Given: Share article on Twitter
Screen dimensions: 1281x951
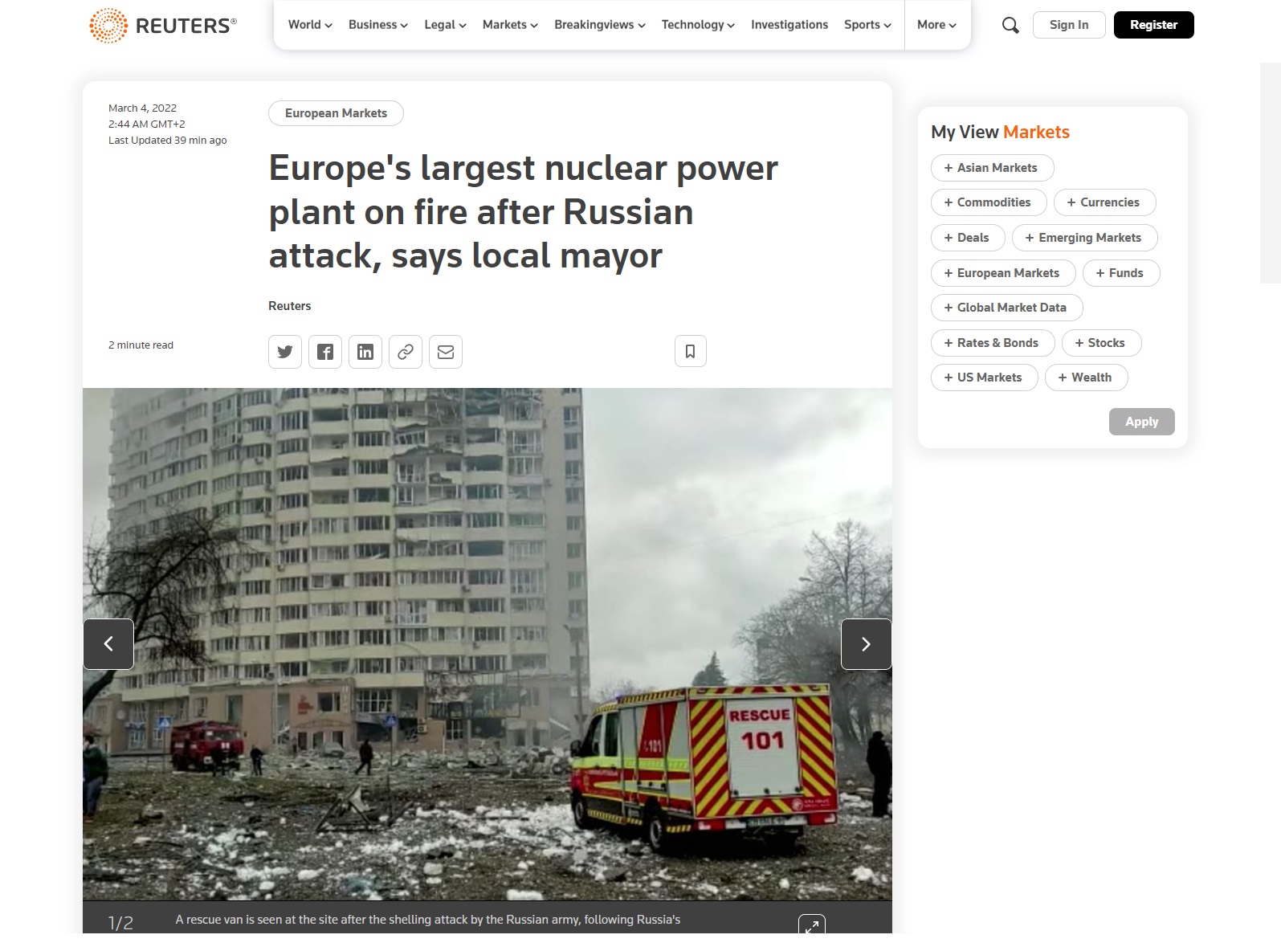Looking at the screenshot, I should (285, 352).
